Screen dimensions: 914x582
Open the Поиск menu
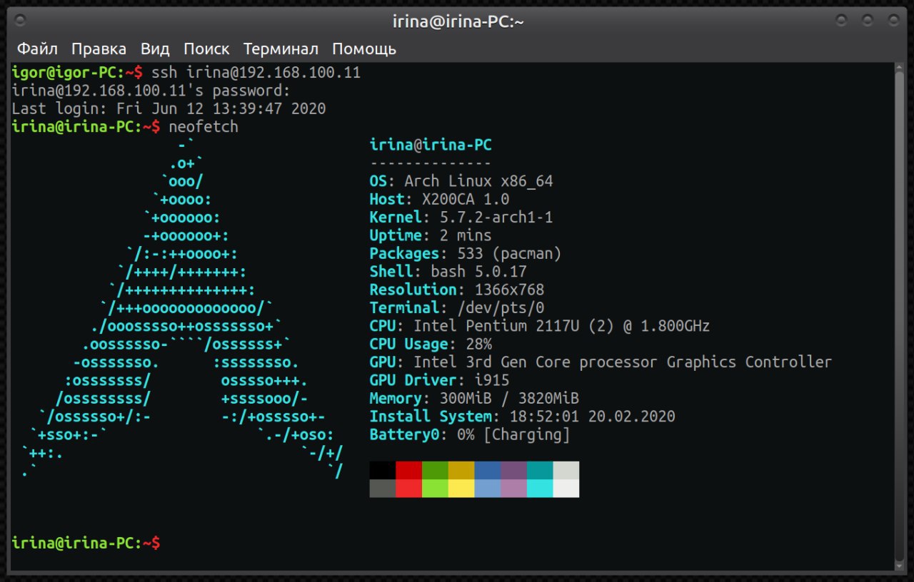coord(206,49)
